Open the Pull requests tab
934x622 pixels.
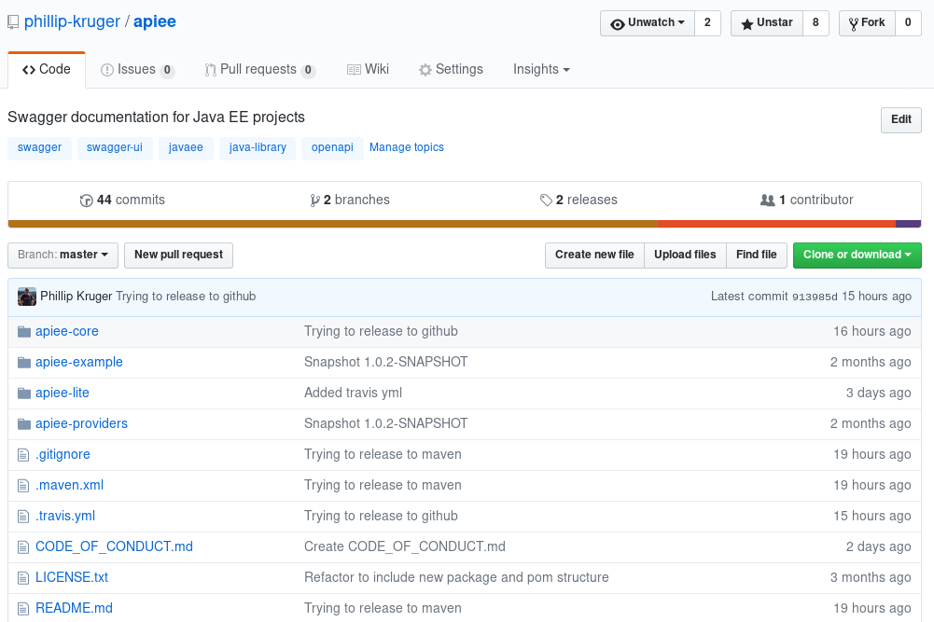pyautogui.click(x=258, y=70)
